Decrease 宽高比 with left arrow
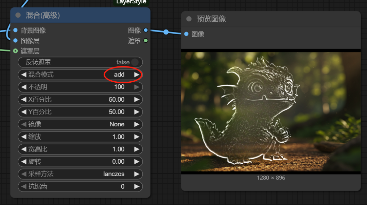This screenshot has width=367, height=205. 24,149
